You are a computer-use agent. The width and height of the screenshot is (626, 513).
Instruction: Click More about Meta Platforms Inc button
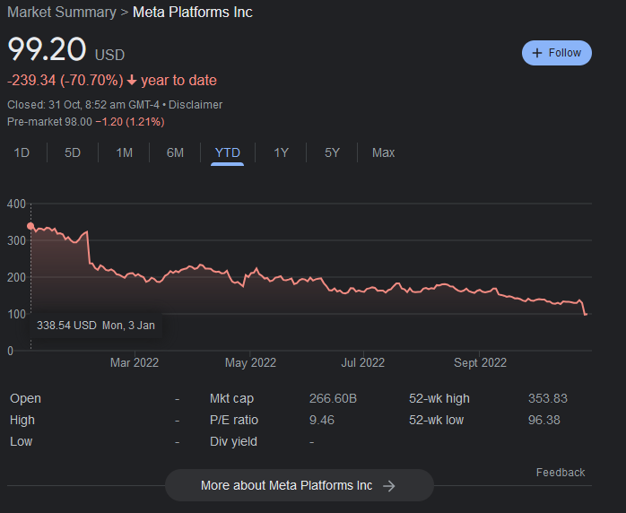pos(299,485)
